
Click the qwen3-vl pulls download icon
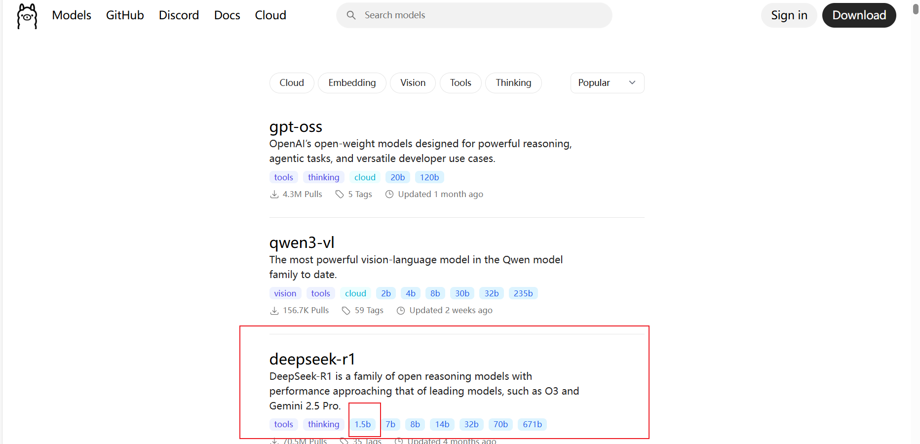pos(274,311)
